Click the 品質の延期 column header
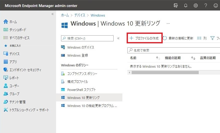The image size is (220, 133). tap(208, 58)
